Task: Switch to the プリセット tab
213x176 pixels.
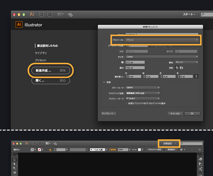Action: [41, 60]
